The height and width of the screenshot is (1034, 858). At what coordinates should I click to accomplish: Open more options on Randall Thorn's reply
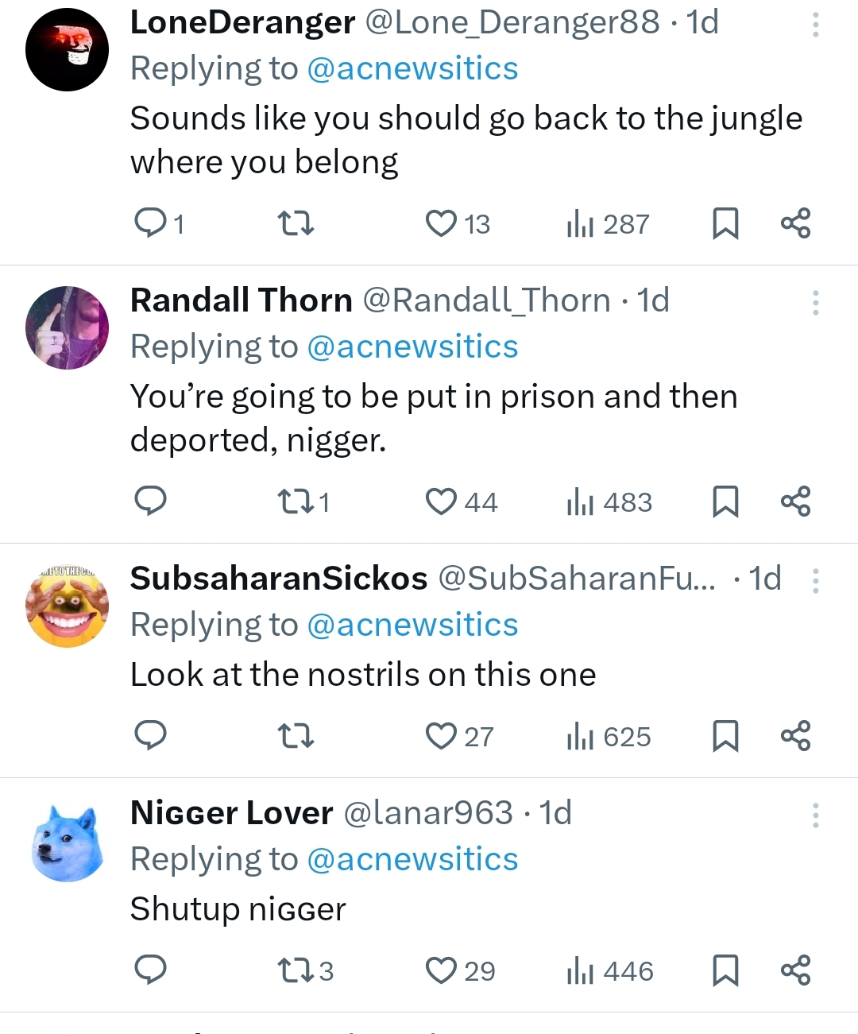815,303
